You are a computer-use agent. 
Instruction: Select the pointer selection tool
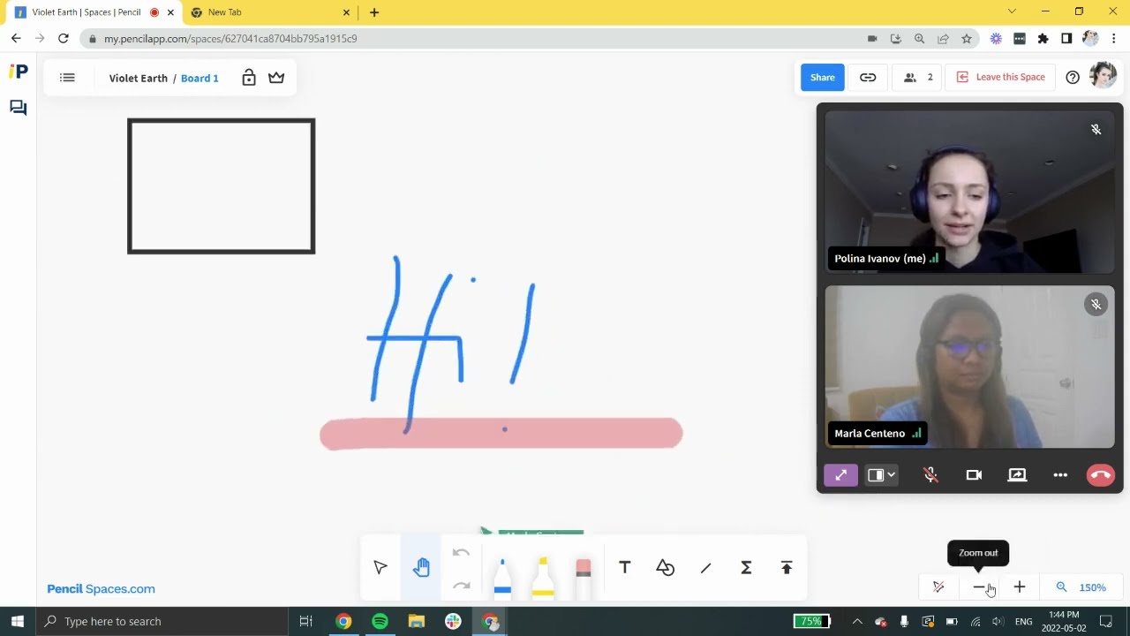[x=380, y=567]
